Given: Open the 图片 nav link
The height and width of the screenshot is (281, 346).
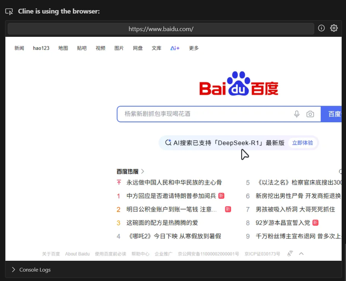Looking at the screenshot, I should (119, 48).
